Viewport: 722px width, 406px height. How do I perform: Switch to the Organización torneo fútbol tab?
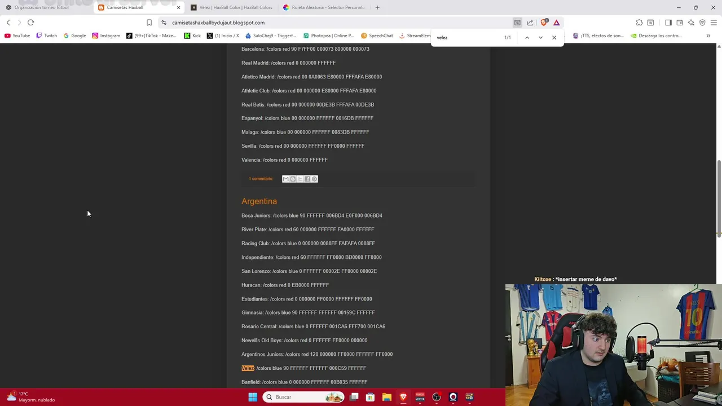(x=42, y=7)
